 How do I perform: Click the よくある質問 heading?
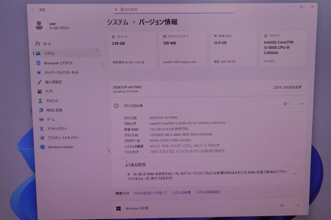(135, 165)
